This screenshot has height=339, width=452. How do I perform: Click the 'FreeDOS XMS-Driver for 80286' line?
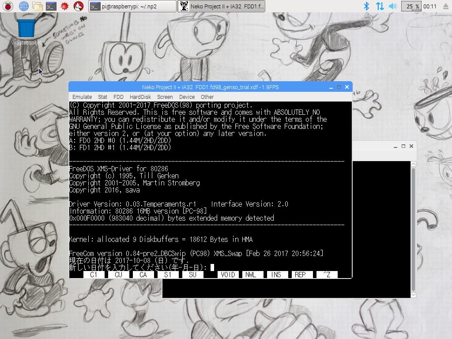pyautogui.click(x=118, y=169)
